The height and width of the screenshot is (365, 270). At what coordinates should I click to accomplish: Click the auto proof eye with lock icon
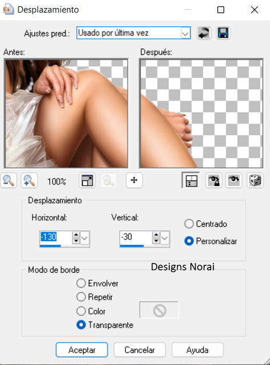(213, 180)
